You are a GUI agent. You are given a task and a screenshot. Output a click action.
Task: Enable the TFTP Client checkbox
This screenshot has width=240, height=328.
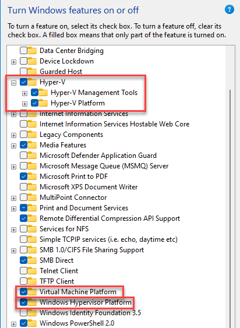click(x=23, y=281)
